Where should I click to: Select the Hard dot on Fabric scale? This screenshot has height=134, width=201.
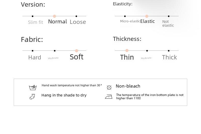[x=33, y=51]
